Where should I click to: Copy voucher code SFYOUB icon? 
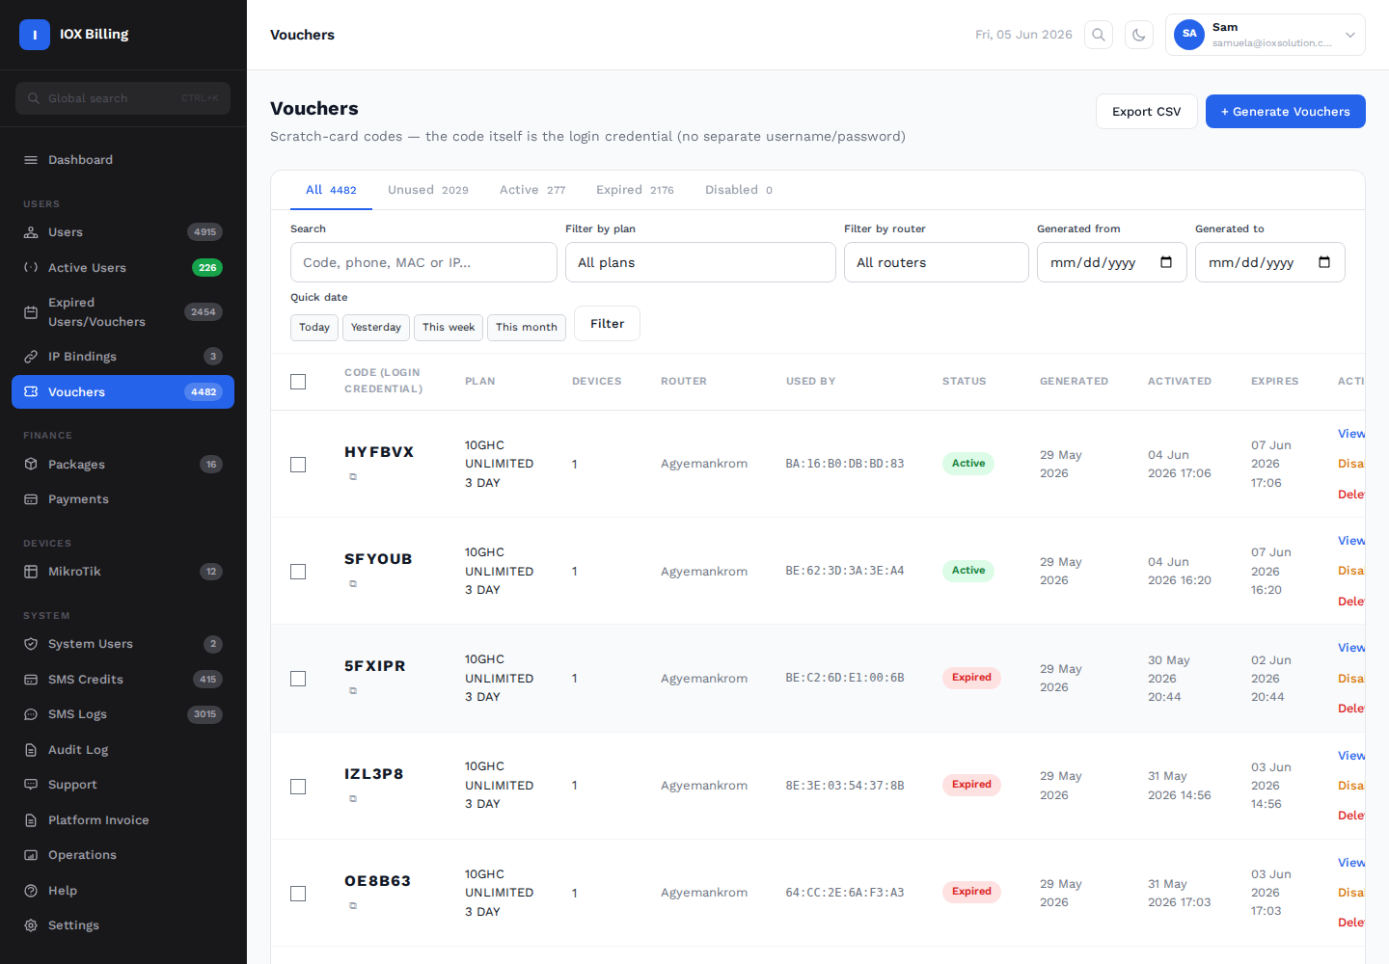click(353, 584)
